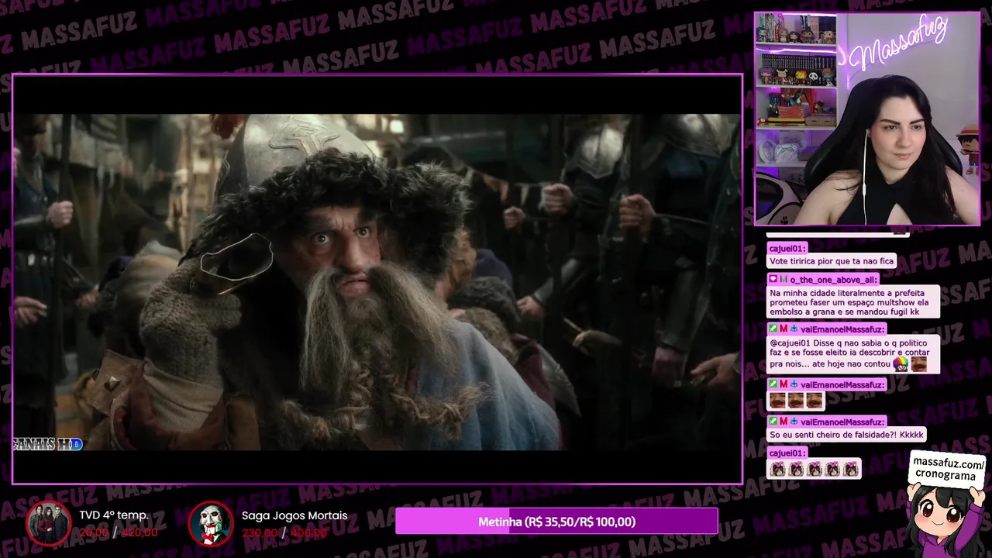Screen dimensions: 992x558
Task: Click the last emote in cajuei01's five-emote message
Action: click(x=850, y=470)
